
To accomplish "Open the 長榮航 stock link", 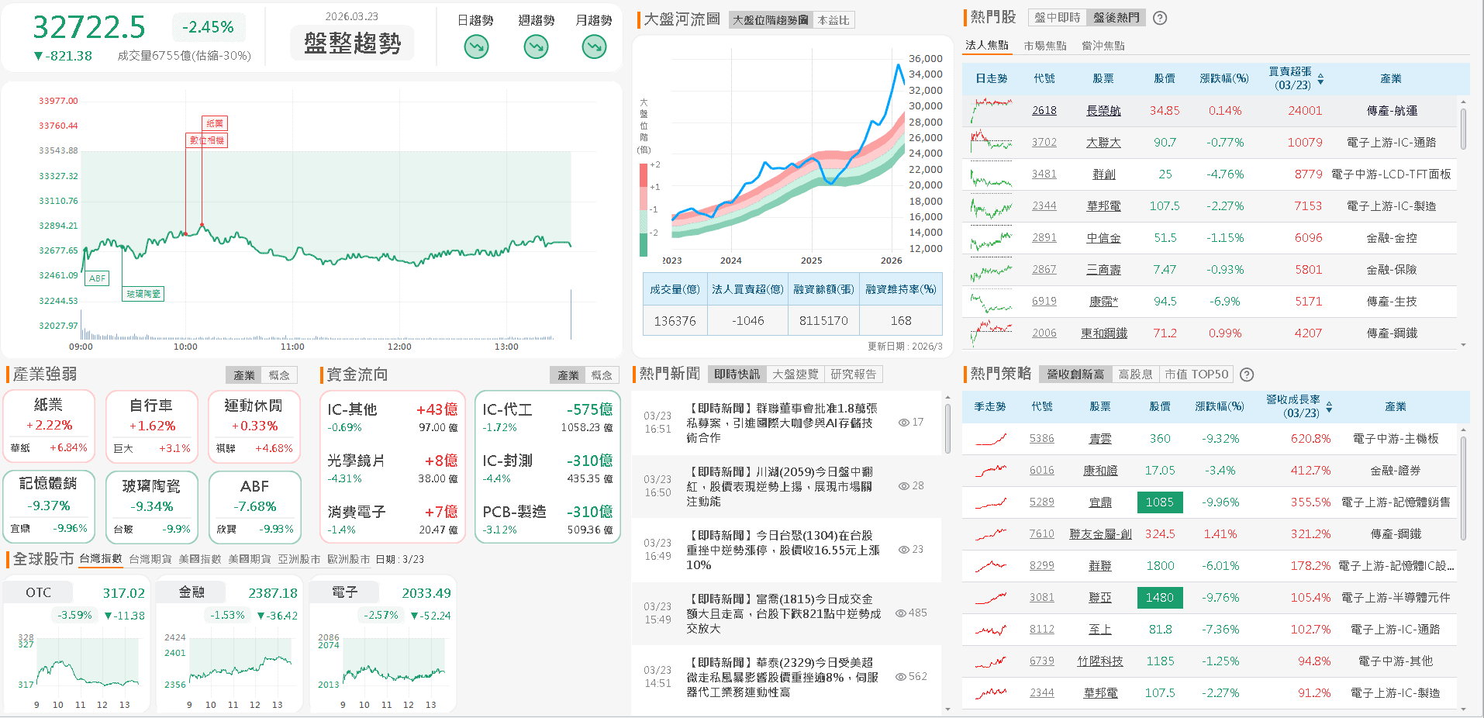I will tap(1103, 110).
